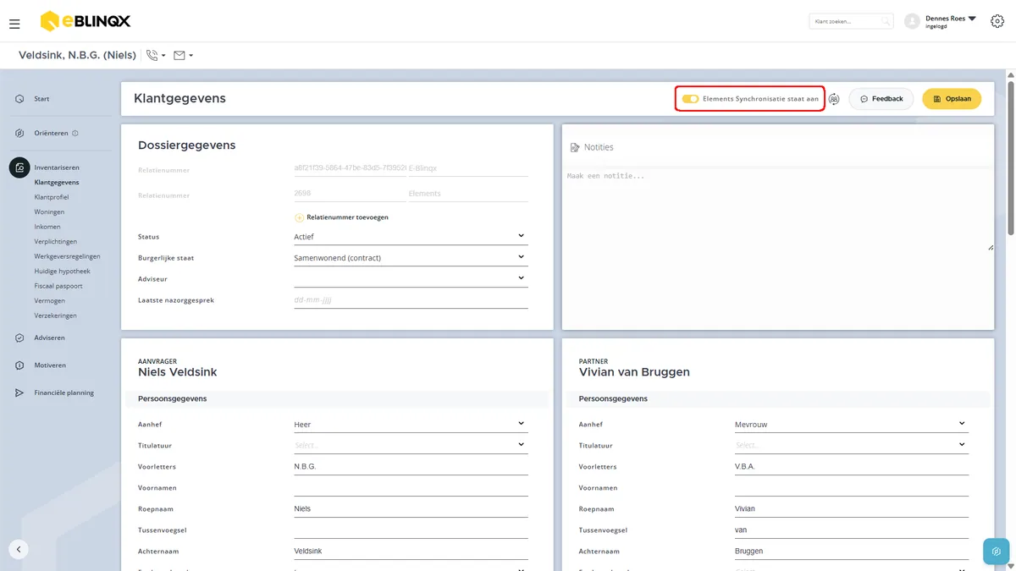The image size is (1016, 571).
Task: Click Relatienummer toevoegen
Action: click(342, 217)
